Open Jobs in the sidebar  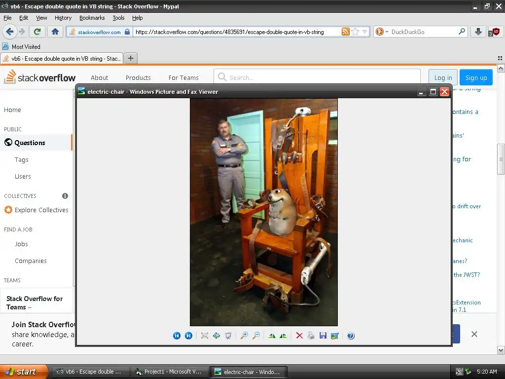pos(21,244)
